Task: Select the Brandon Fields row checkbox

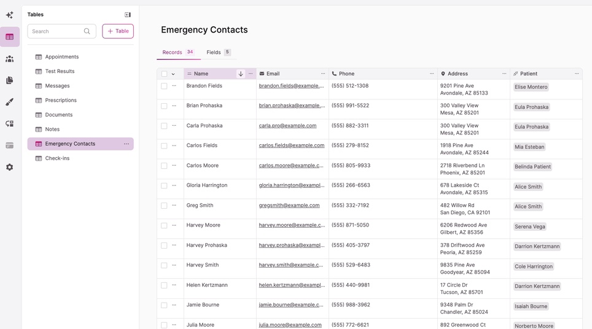Action: 164,86
